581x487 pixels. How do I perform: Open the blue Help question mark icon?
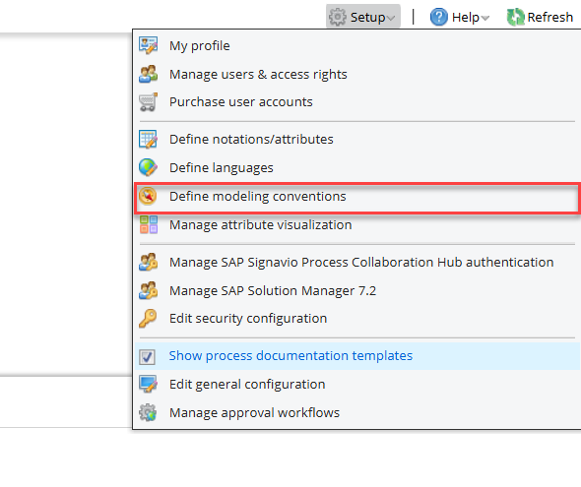click(439, 17)
